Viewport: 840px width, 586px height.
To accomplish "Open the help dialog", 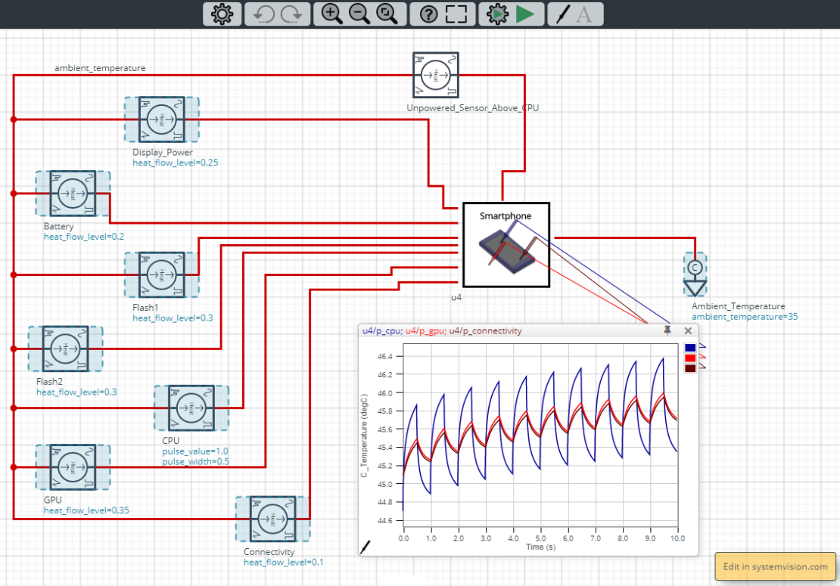I will (x=428, y=14).
